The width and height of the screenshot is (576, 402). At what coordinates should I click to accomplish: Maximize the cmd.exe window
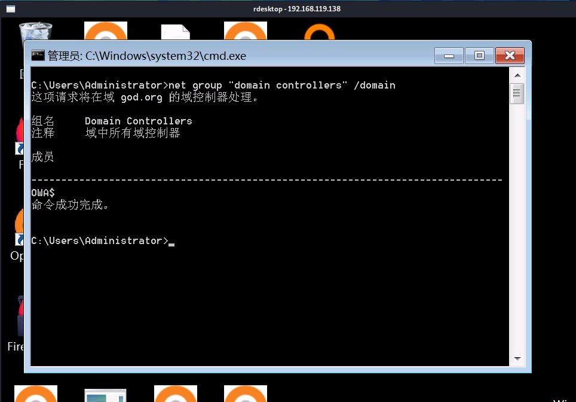coord(479,56)
